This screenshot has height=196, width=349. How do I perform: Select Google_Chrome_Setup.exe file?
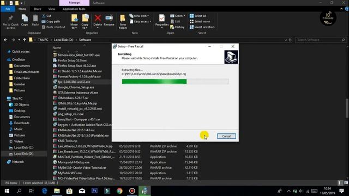[76, 87]
